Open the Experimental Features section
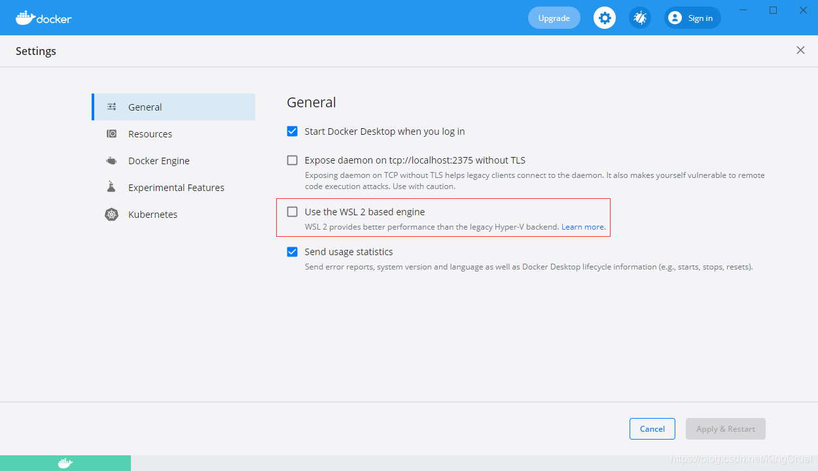This screenshot has width=818, height=471. (176, 187)
